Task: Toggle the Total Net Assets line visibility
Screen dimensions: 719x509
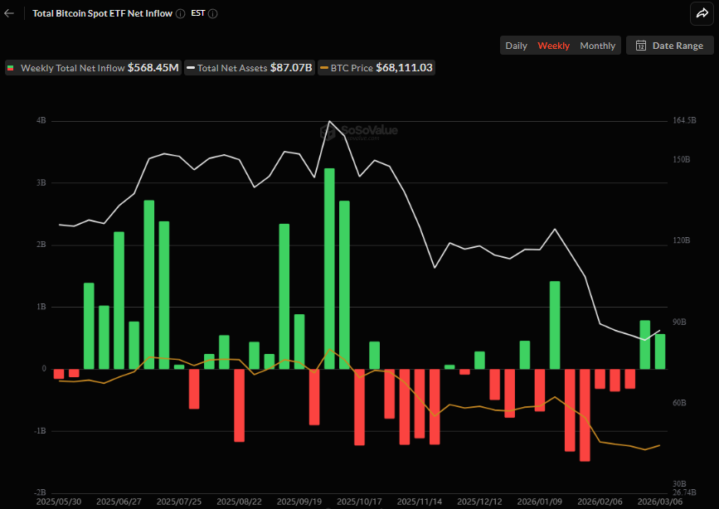Action: 250,68
